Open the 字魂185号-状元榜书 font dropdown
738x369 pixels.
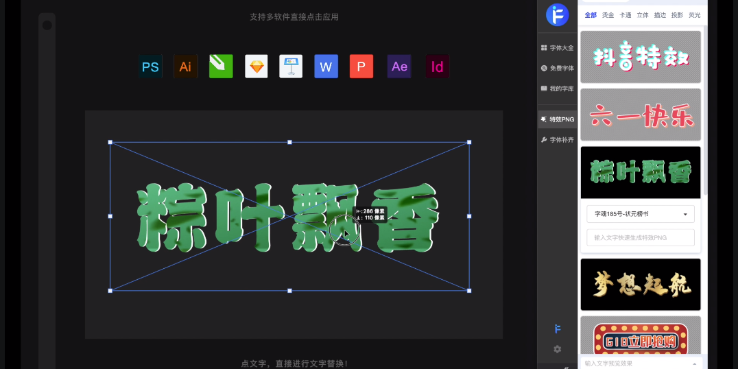point(640,214)
